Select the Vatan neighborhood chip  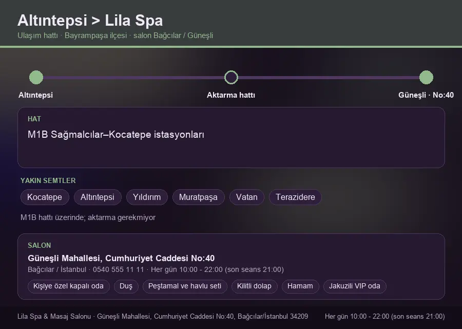point(246,197)
